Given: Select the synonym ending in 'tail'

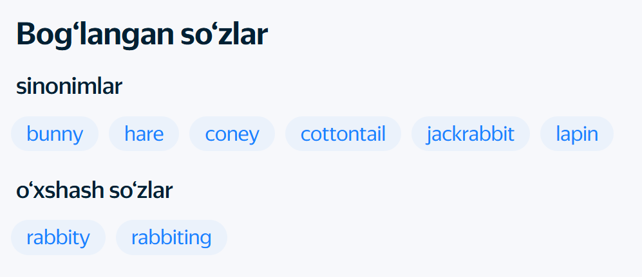Looking at the screenshot, I should point(343,134).
